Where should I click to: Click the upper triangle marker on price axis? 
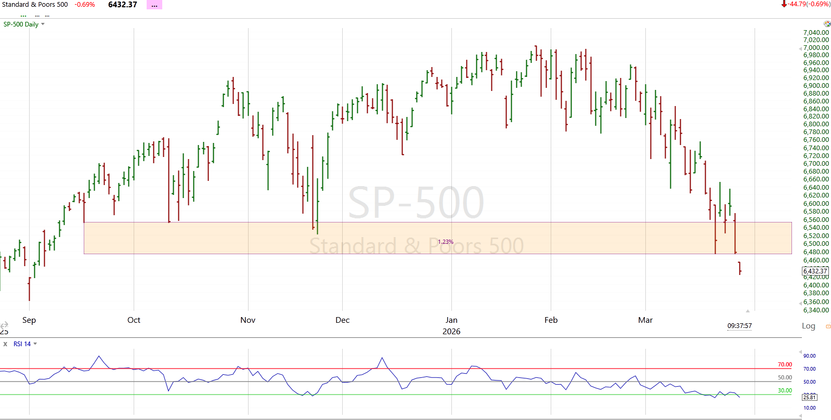tap(800, 48)
